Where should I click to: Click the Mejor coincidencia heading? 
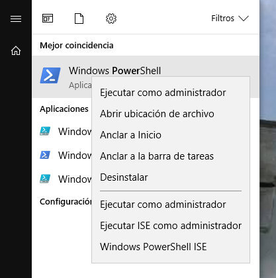tap(77, 46)
